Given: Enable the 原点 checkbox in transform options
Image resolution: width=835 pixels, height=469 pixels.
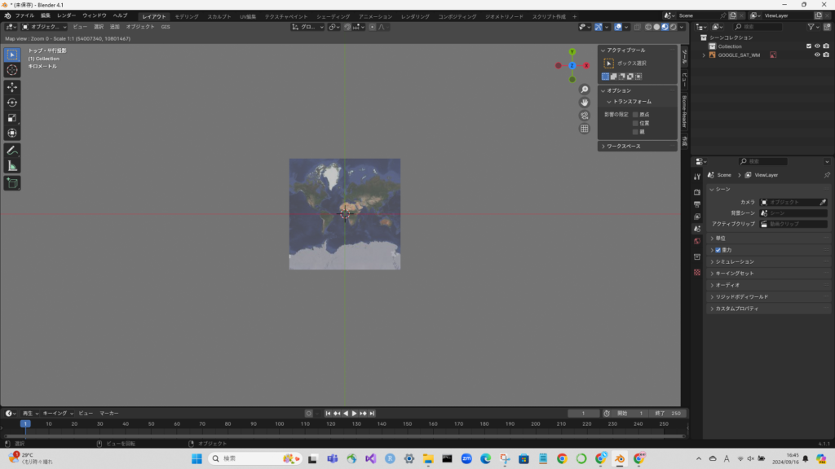Looking at the screenshot, I should (635, 115).
